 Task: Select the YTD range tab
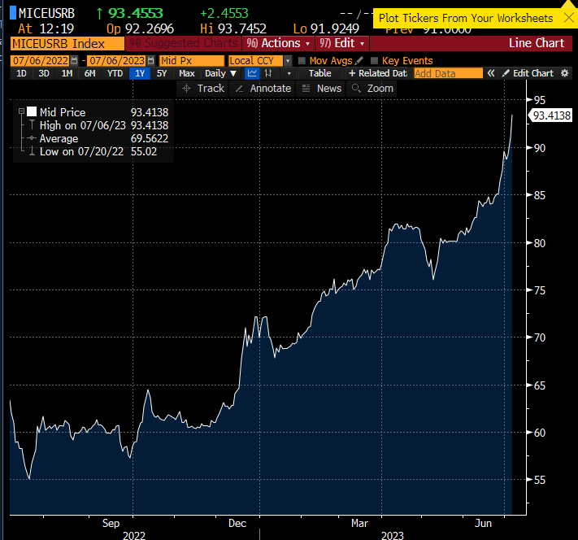point(115,73)
